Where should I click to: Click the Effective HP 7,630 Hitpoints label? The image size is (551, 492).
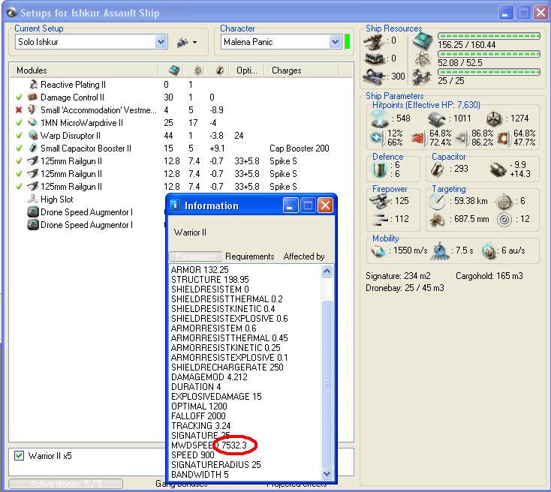pos(426,105)
